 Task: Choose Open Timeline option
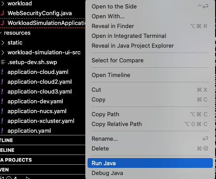click(x=150, y=75)
